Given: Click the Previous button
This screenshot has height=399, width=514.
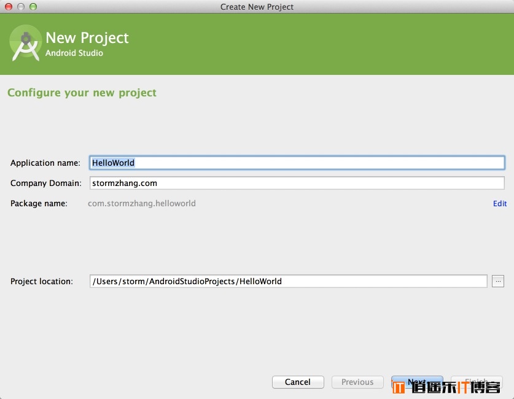Looking at the screenshot, I should (357, 382).
